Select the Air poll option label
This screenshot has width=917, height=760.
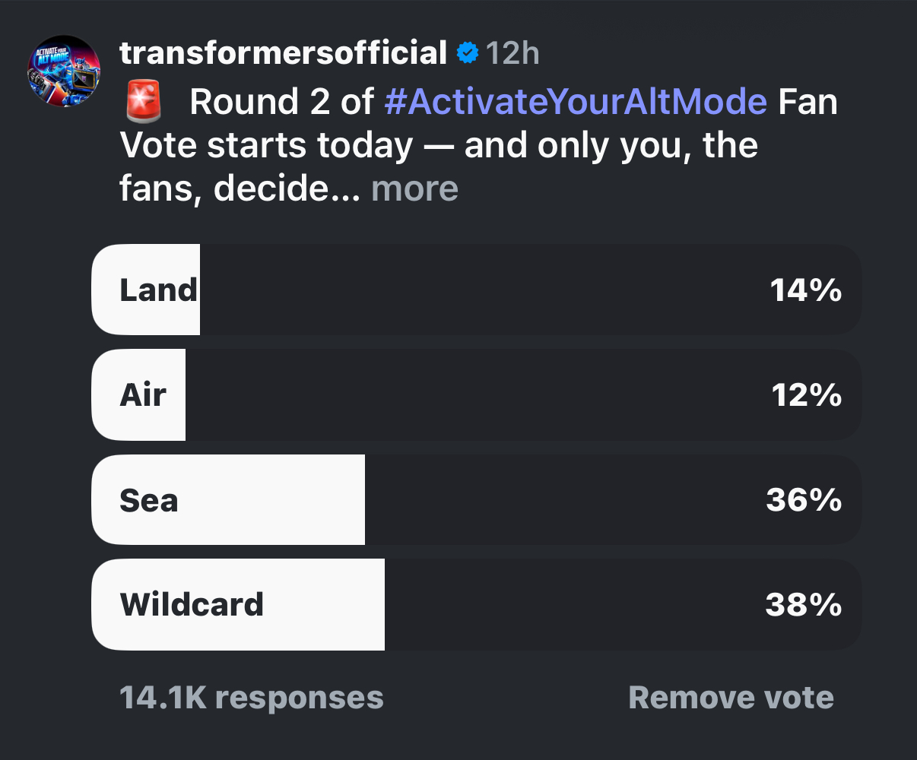coord(143,394)
